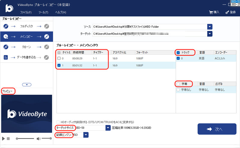The image size is (240, 148).
Task: Uncheck title 1 with duration 00:01:32
Action: (59, 65)
